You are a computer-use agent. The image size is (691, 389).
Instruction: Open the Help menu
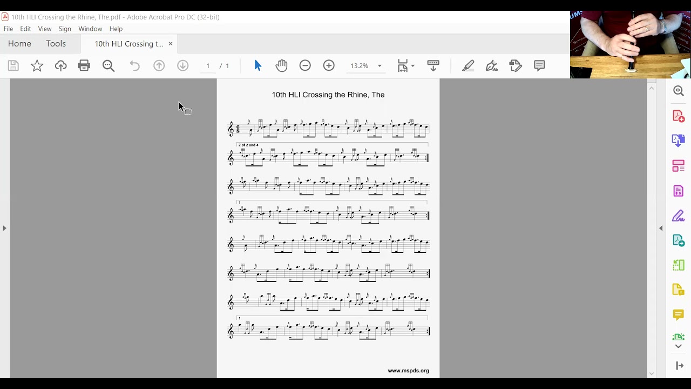(x=116, y=29)
